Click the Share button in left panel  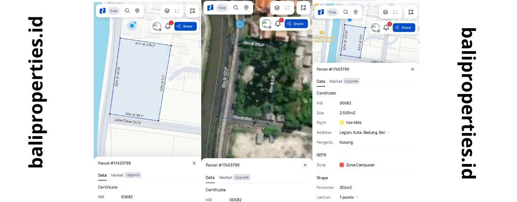click(185, 26)
